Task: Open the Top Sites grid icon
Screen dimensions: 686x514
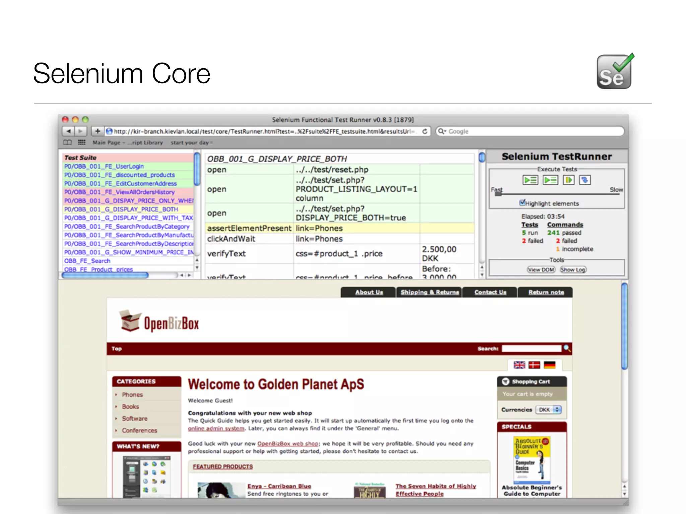Action: click(x=82, y=143)
